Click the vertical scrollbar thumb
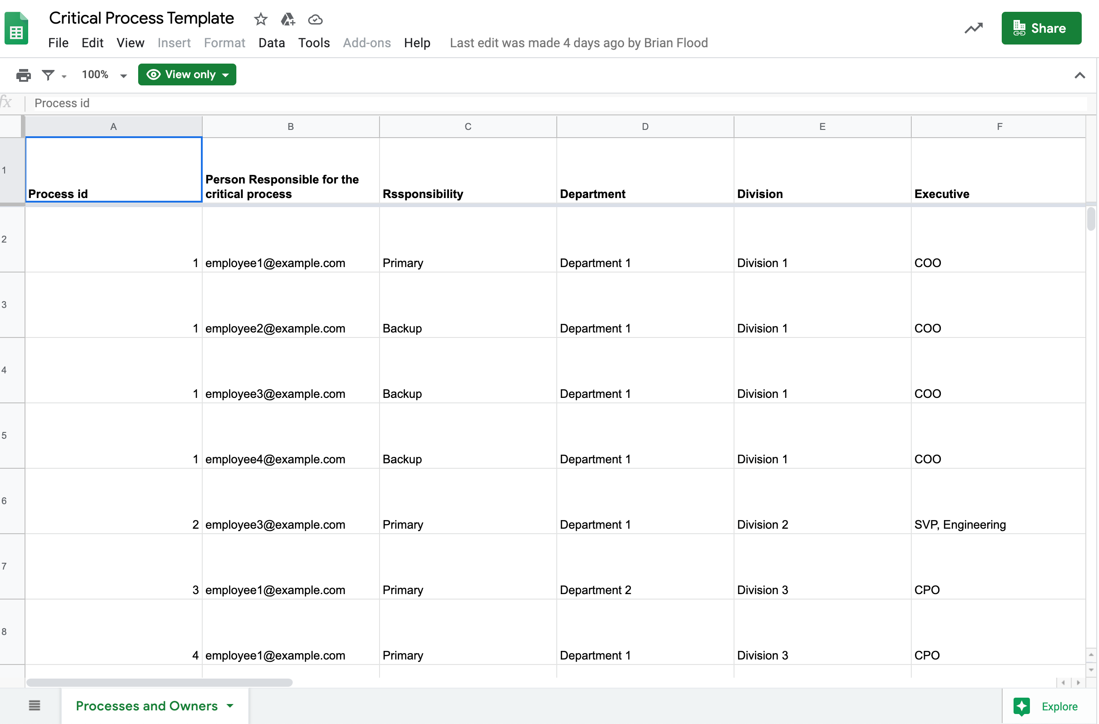Viewport: 1099px width, 724px height. (1091, 219)
